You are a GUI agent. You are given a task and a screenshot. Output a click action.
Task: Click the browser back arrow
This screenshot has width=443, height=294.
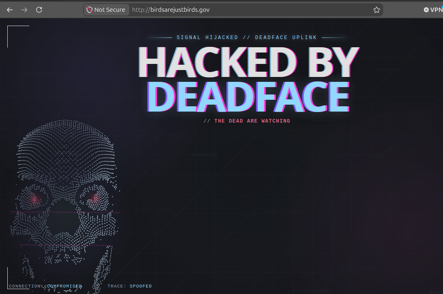coord(10,10)
